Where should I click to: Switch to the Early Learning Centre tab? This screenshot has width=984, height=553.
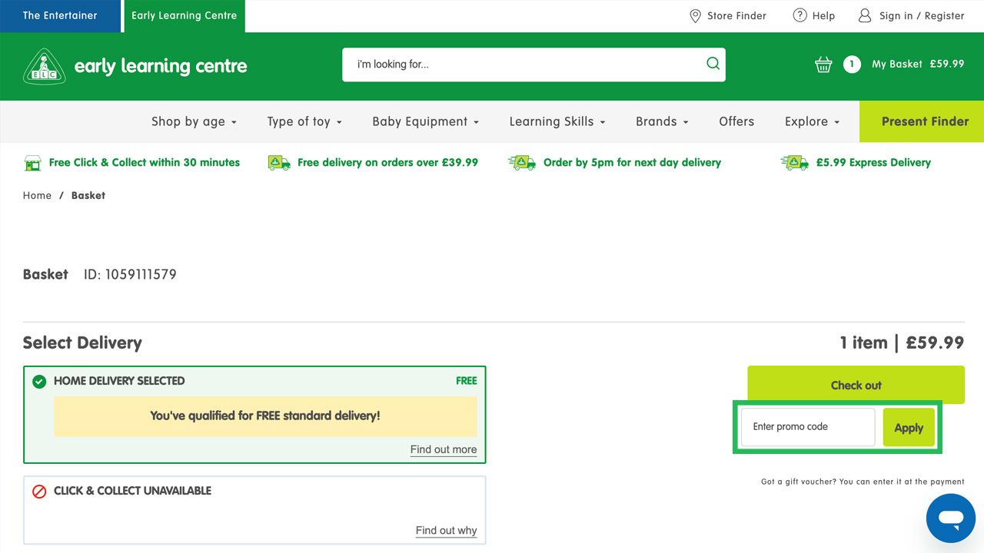[x=184, y=16]
